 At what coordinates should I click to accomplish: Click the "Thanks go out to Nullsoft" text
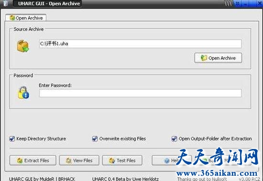coord(202,179)
